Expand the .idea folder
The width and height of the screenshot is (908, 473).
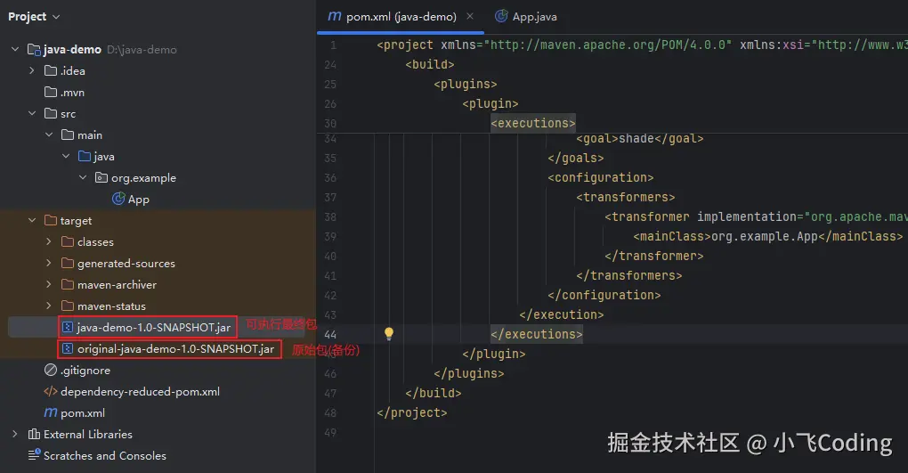click(x=32, y=70)
